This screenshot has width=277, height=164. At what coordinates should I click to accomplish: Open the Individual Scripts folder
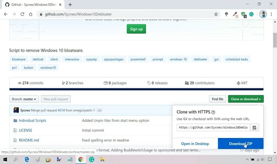pyautogui.click(x=33, y=120)
